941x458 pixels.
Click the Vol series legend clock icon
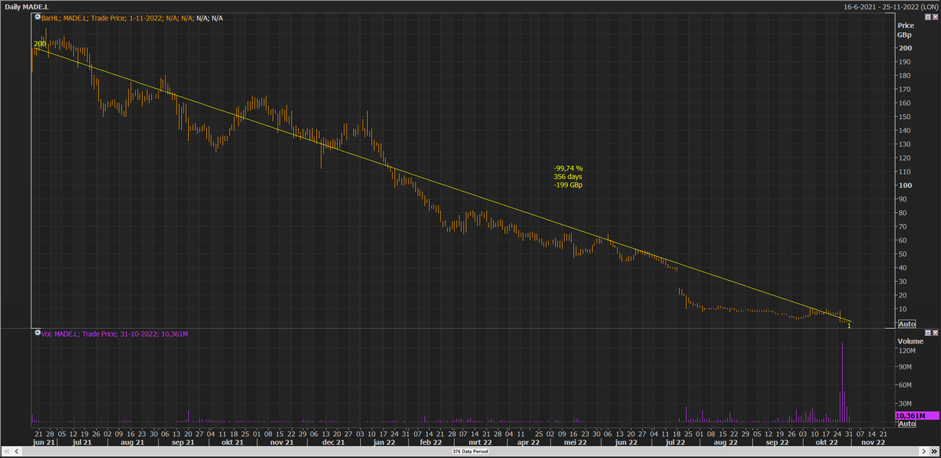pyautogui.click(x=36, y=334)
